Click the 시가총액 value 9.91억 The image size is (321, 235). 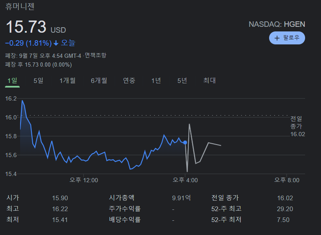[x=181, y=198]
